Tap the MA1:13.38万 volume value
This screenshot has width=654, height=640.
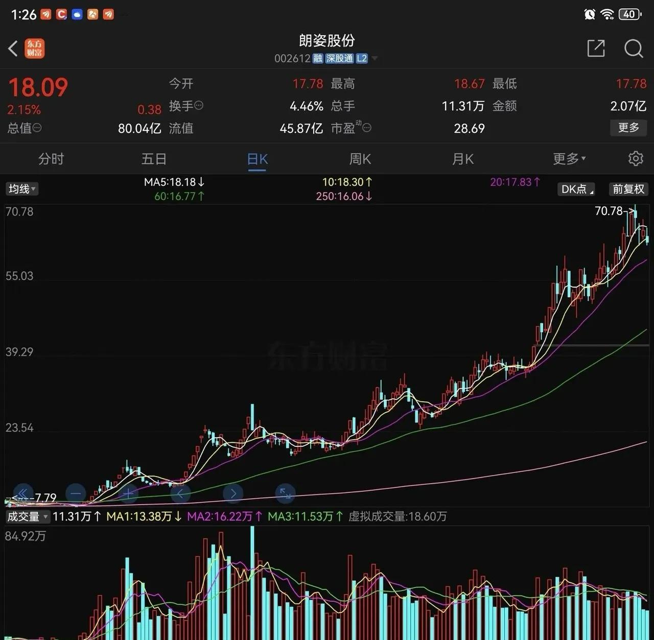(144, 516)
